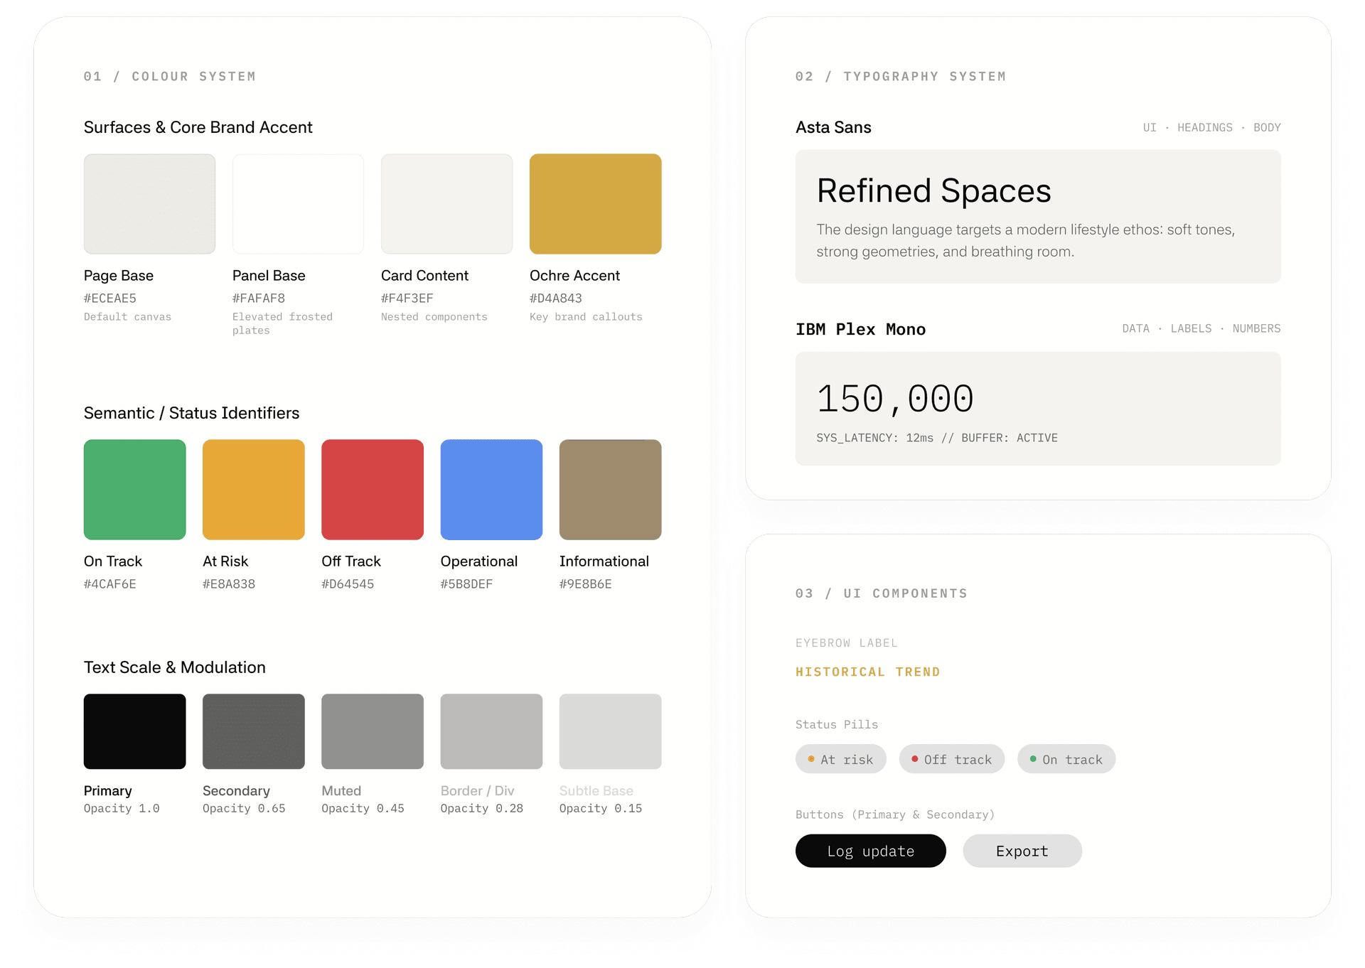The image size is (1365, 968).
Task: Click the Refined Spaces heading sample
Action: [934, 191]
